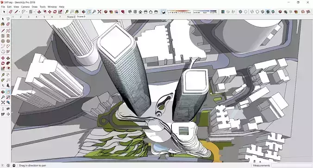
Task: Pick the Freehand tool in the left palette
Action: coord(8,31)
